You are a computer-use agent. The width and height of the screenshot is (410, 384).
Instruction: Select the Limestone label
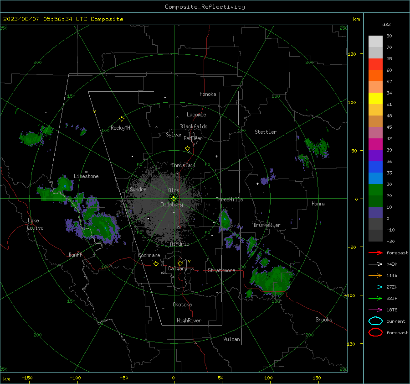click(x=86, y=176)
